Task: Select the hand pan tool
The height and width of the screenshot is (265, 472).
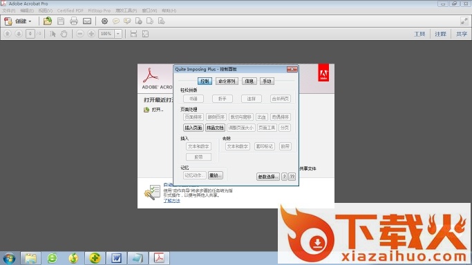Action: pyautogui.click(x=64, y=34)
